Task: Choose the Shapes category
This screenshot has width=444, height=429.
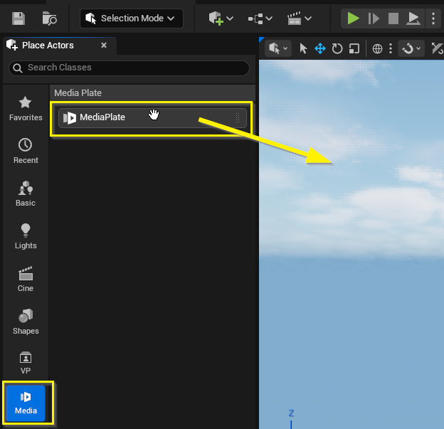Action: tap(26, 322)
